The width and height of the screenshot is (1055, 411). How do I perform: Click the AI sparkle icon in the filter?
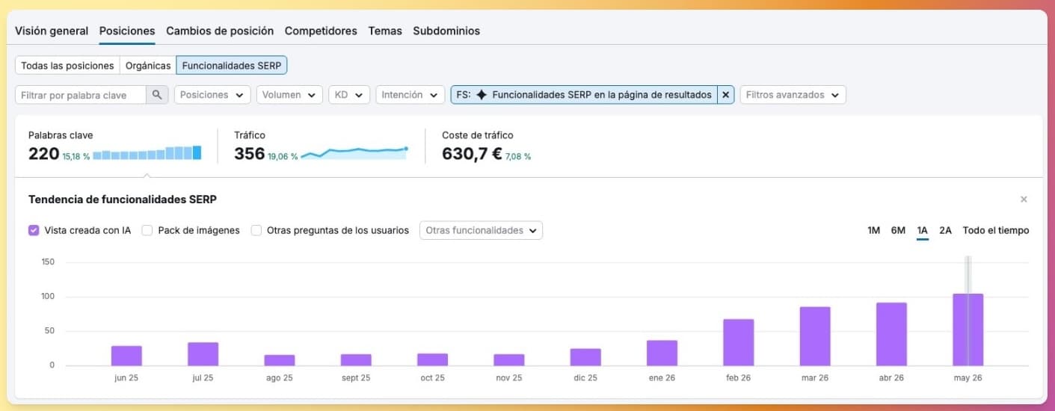pos(482,95)
